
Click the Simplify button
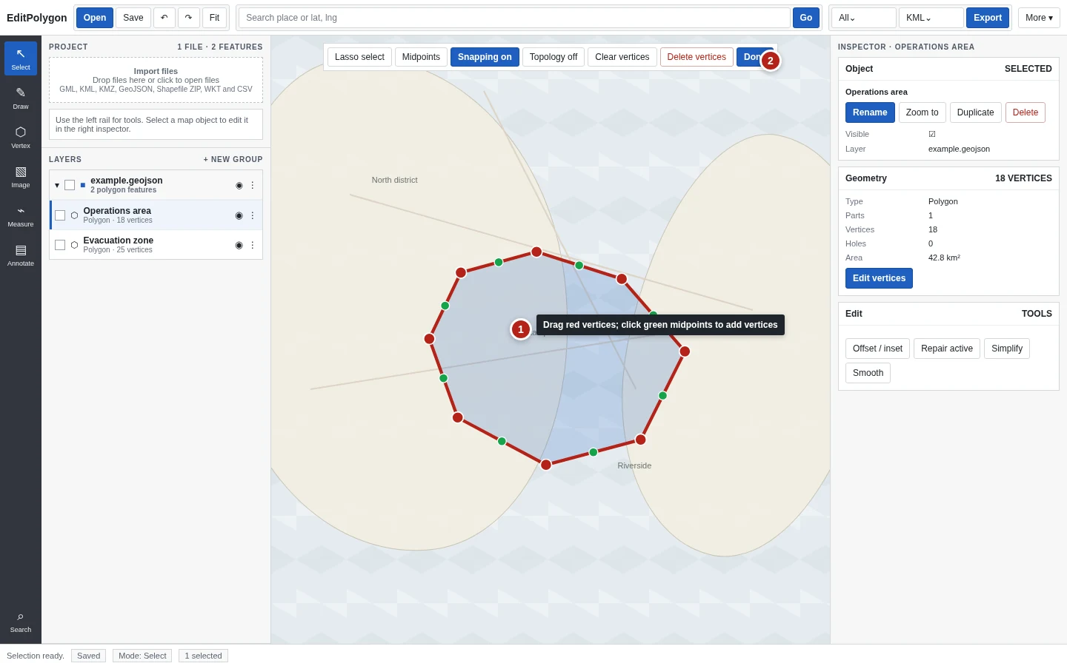[x=1007, y=349]
